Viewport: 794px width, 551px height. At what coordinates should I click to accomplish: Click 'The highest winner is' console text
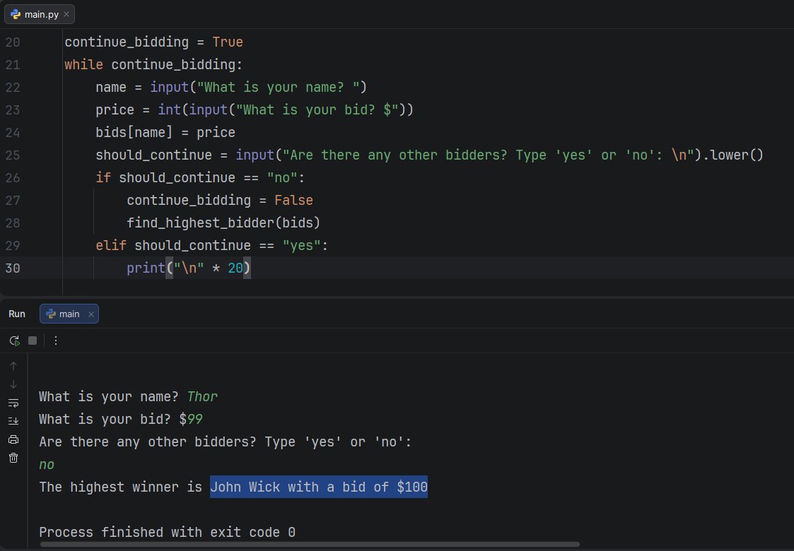(x=120, y=487)
